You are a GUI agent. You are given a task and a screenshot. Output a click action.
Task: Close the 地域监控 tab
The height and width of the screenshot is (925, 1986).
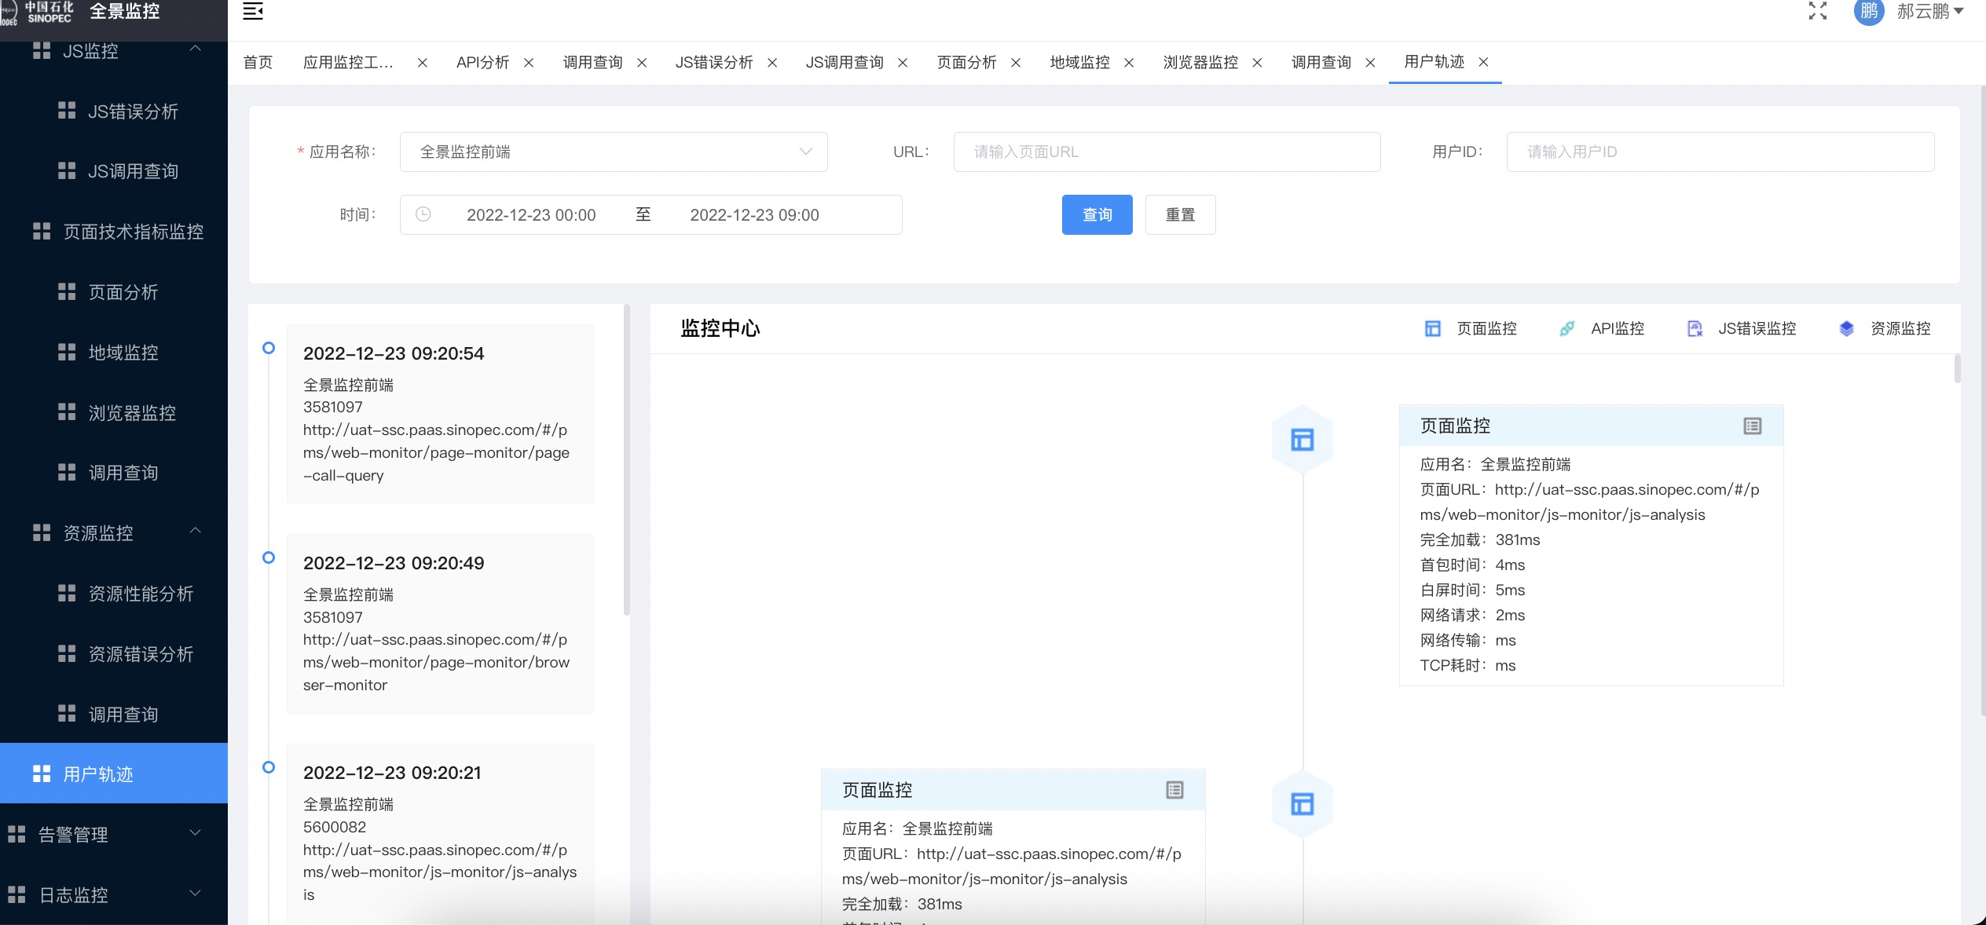coord(1129,63)
